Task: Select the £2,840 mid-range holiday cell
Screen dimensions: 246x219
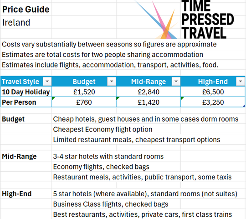Action: click(x=149, y=92)
